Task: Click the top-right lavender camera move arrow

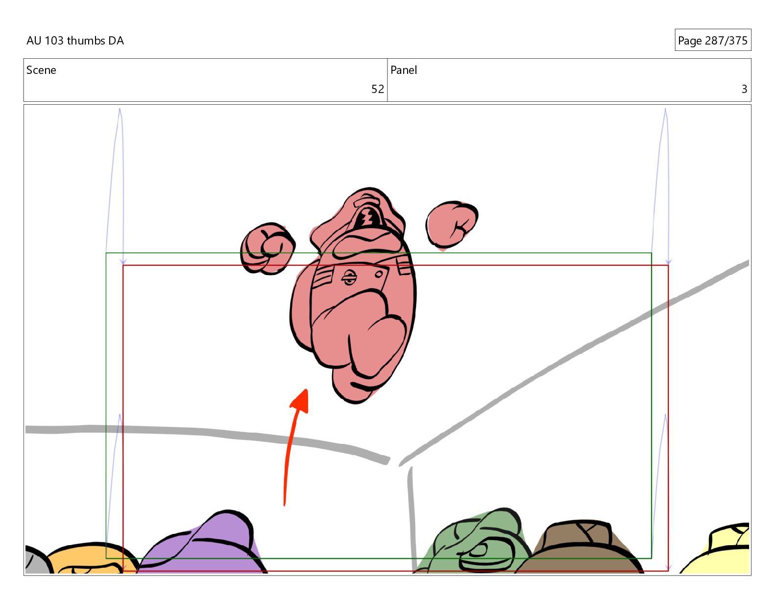Action: coord(666,186)
